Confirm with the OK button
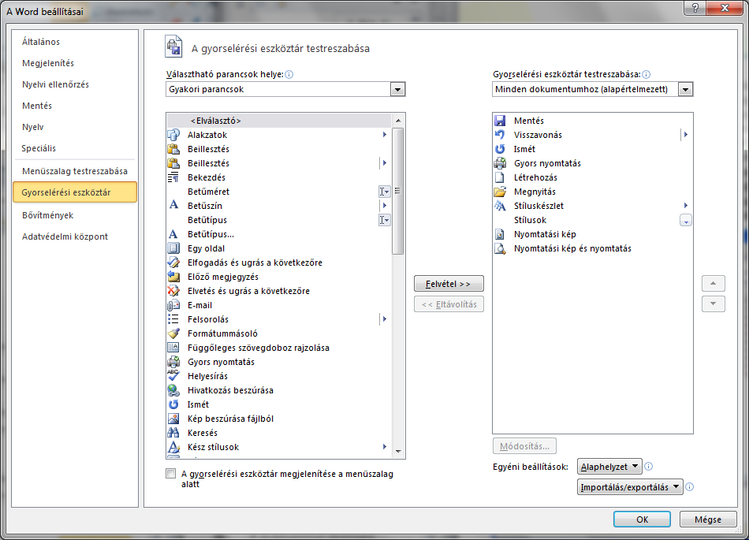749x540 pixels. tap(642, 519)
